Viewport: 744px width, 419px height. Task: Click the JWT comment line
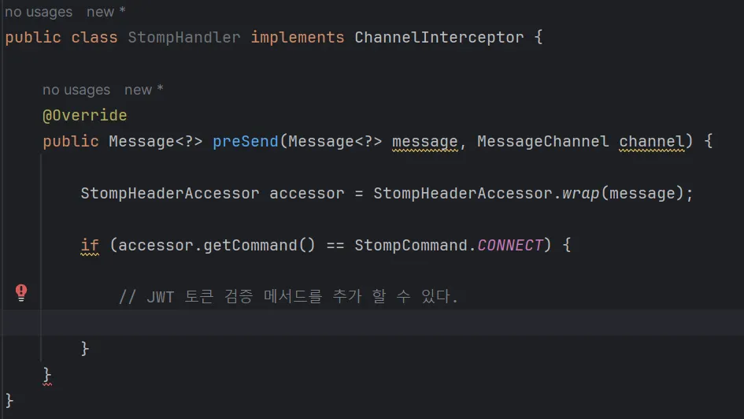(x=288, y=297)
